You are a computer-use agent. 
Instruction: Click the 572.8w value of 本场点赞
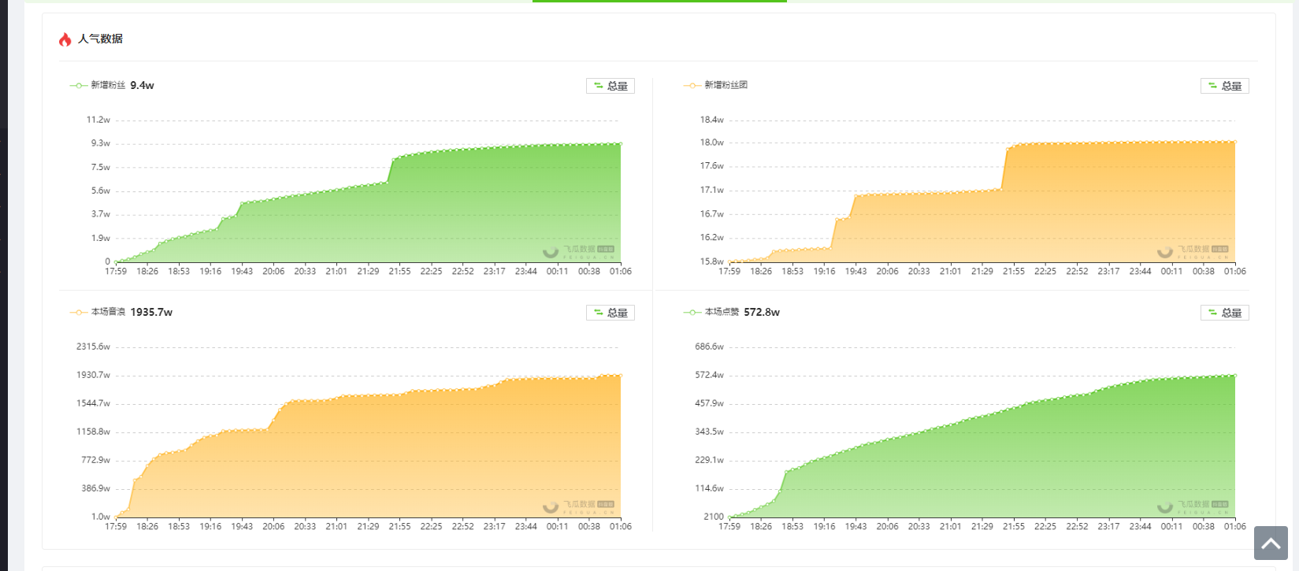[x=762, y=312]
